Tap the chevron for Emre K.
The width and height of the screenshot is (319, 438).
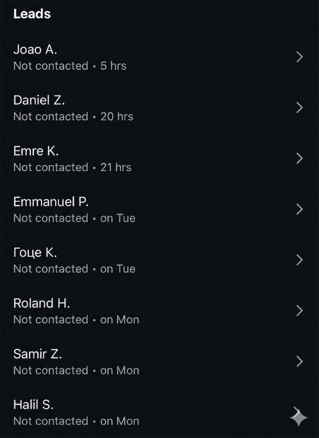pyautogui.click(x=299, y=159)
